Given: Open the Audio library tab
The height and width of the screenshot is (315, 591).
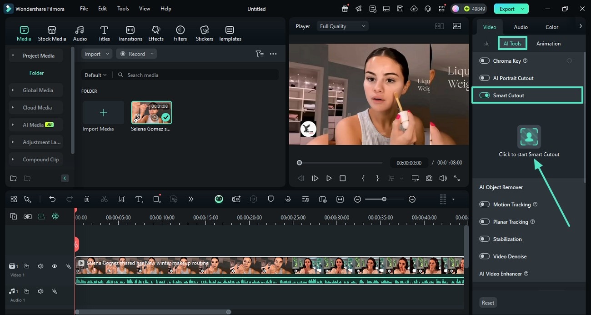Looking at the screenshot, I should (x=80, y=34).
